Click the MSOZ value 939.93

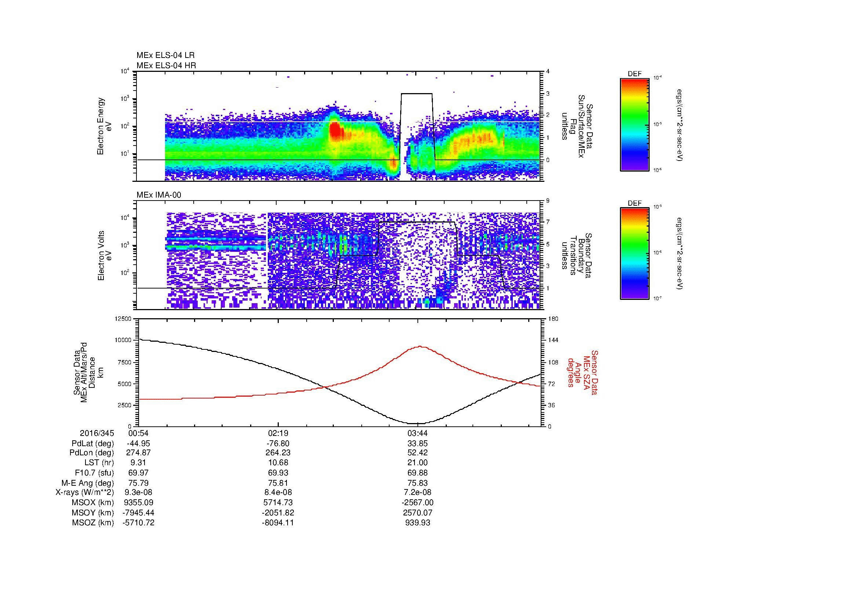pos(417,523)
